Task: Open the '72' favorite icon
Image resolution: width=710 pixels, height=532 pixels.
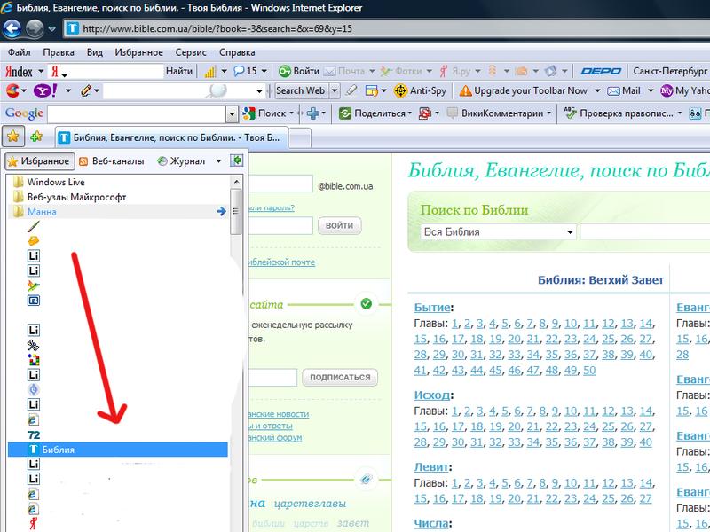Action: (x=34, y=434)
